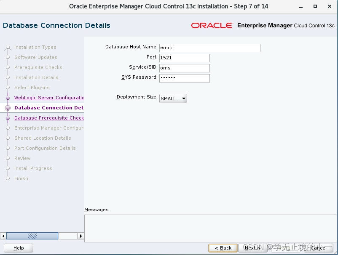Click the Installation Types step node icon

pyautogui.click(x=8, y=47)
